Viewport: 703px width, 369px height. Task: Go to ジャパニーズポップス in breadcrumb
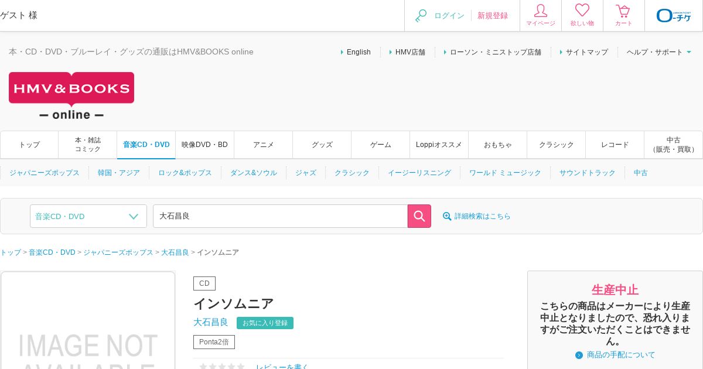point(118,252)
